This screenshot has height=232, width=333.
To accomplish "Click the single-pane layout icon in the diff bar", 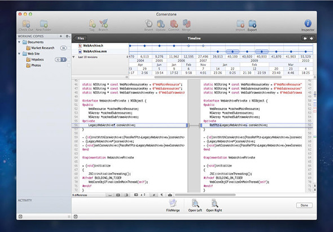I will click(x=118, y=195).
